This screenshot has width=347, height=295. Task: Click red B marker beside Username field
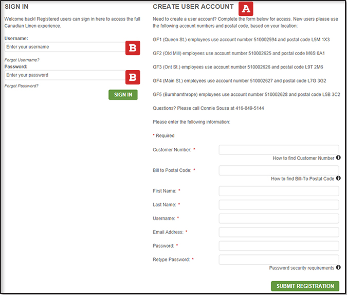click(x=133, y=48)
